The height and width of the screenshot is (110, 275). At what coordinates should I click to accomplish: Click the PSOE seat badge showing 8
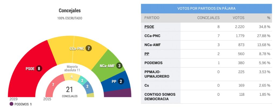tap(39, 68)
